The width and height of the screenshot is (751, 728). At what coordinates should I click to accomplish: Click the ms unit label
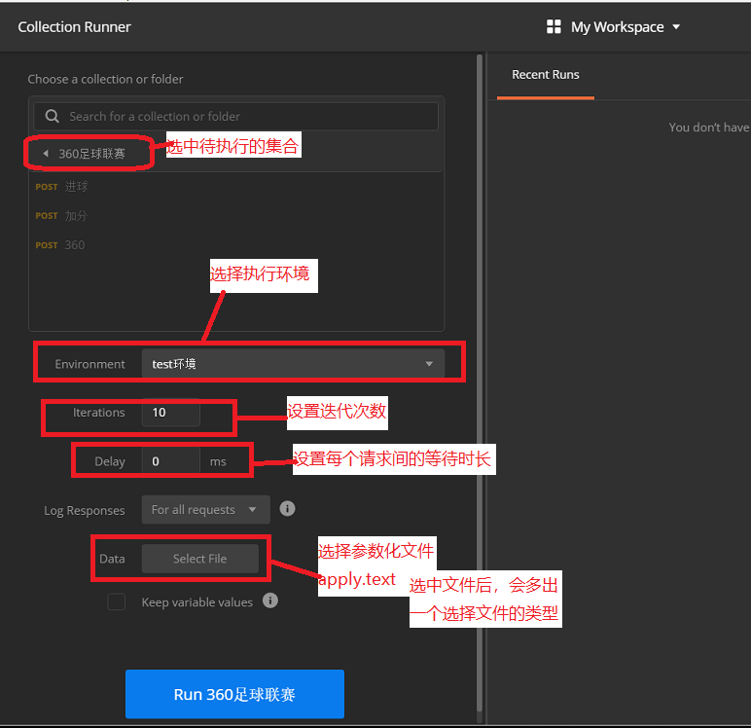tap(218, 461)
